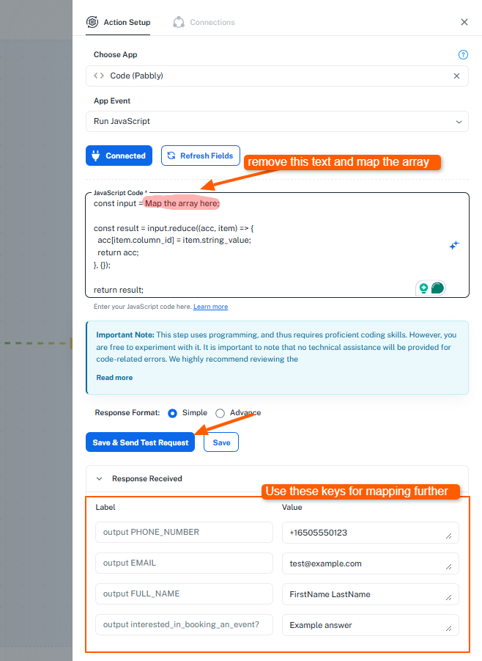Click the help question mark icon

click(462, 55)
